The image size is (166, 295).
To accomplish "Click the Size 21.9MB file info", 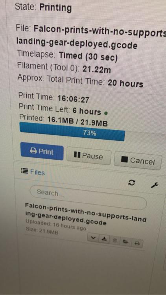I will [42, 231].
